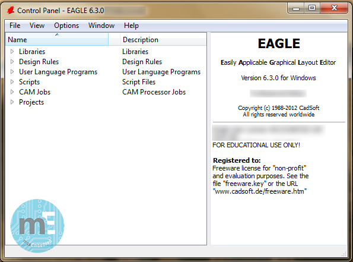Expand the User Language Programs node
This screenshot has width=353, height=262.
[12, 72]
